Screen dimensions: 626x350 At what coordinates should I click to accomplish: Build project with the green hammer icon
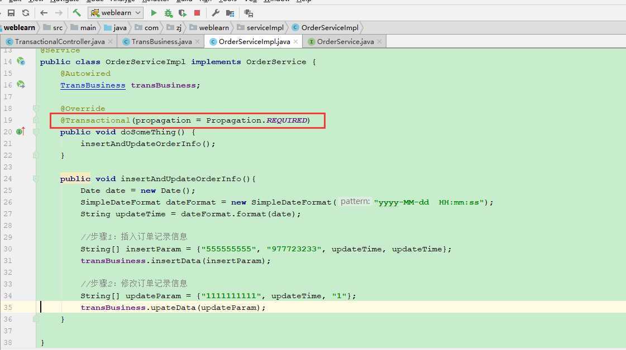click(77, 13)
